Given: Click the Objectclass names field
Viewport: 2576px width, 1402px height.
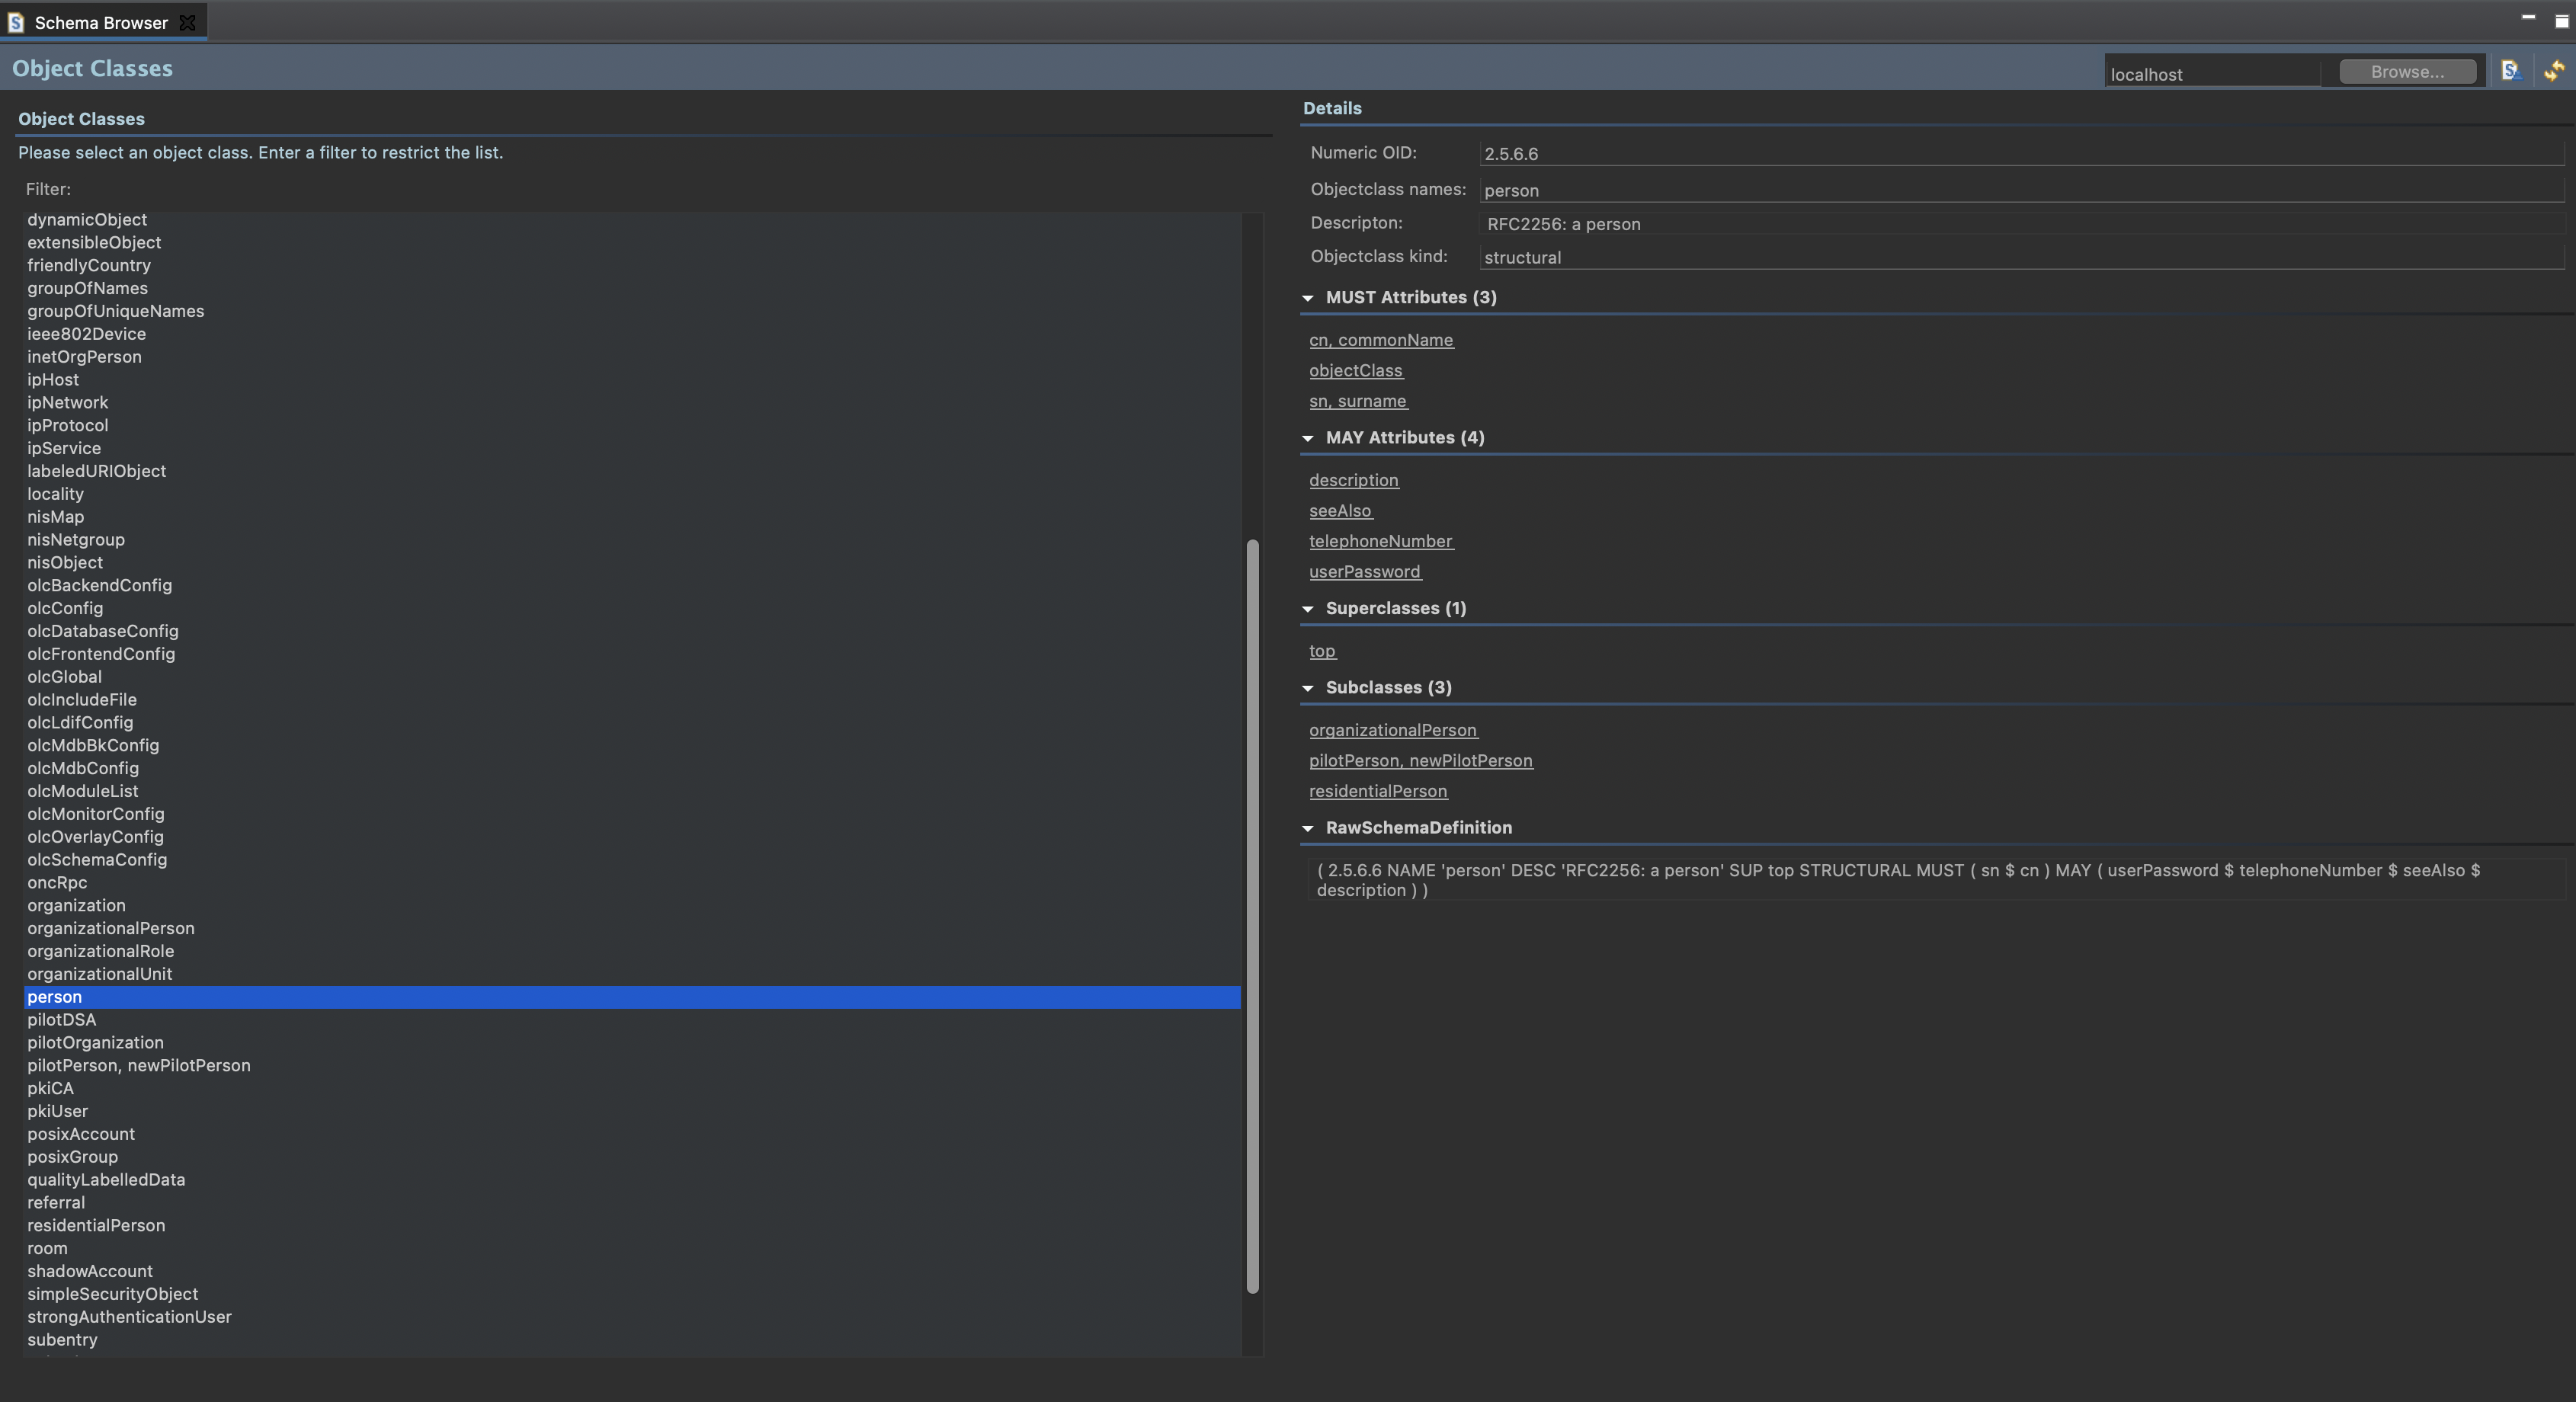Looking at the screenshot, I should [x=2021, y=190].
